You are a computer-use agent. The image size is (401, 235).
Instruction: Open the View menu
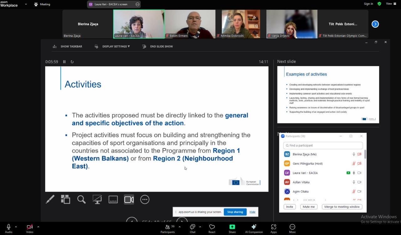(x=390, y=4)
